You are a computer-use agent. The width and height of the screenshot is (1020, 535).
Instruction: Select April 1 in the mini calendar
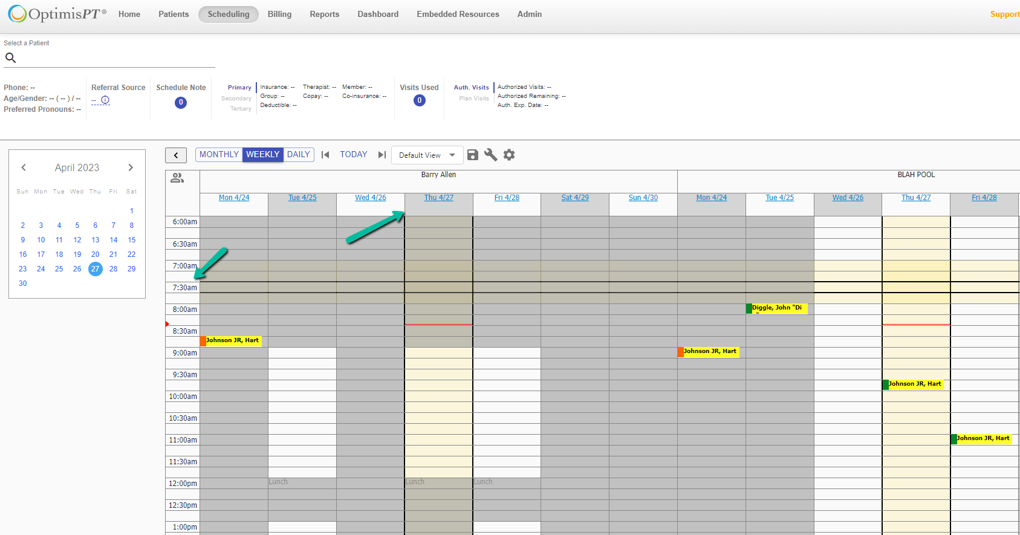click(132, 211)
